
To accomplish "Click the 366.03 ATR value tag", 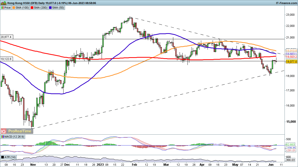I will click(x=290, y=160).
